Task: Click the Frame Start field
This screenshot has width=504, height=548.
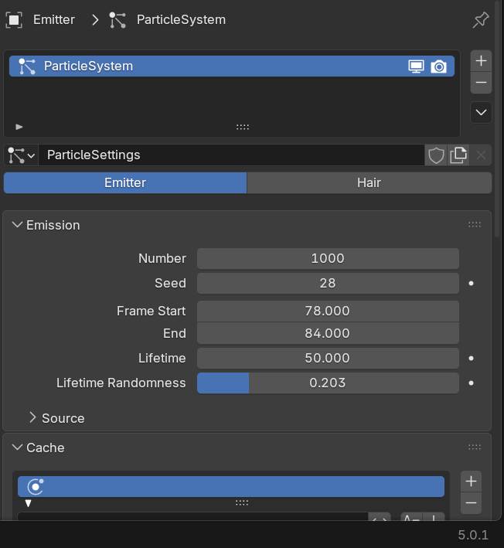Action: (x=328, y=311)
